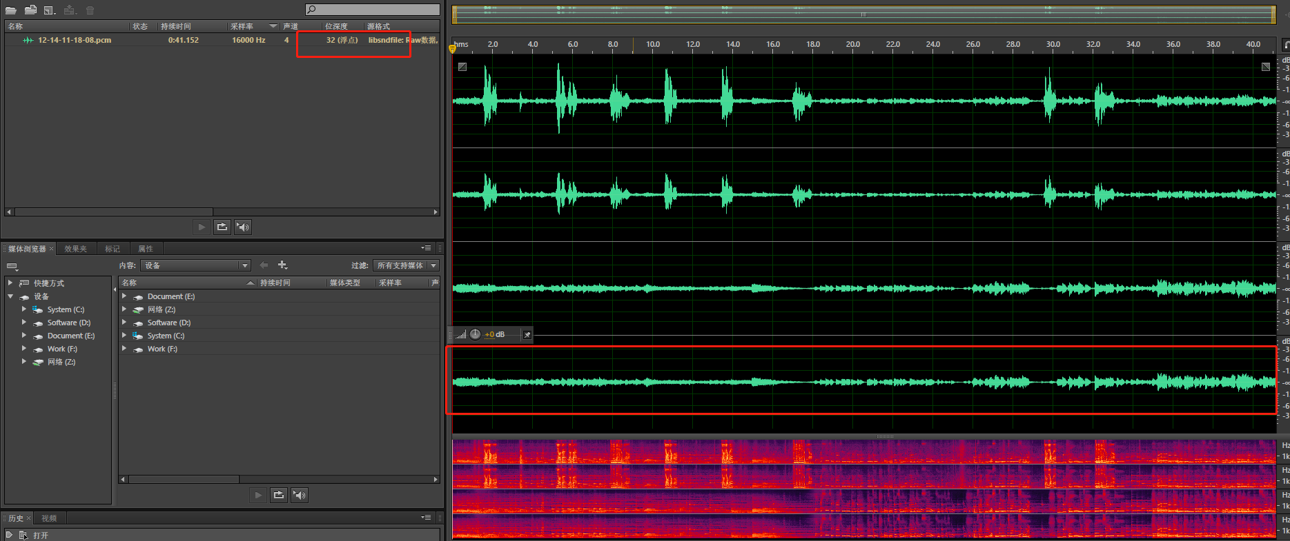This screenshot has width=1290, height=541.
Task: Switch to the 标记 tab
Action: click(113, 249)
